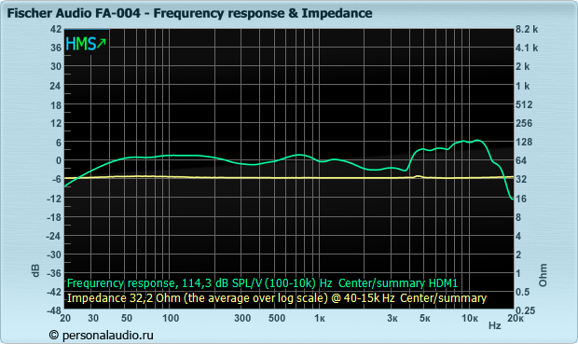Click the 0 dB label on left axis
Viewport: 578px width, 344px height.
tap(58, 160)
